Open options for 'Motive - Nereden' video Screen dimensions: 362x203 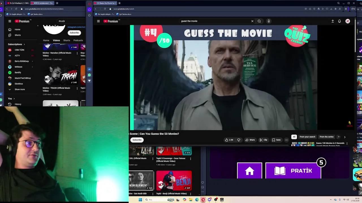click(x=77, y=53)
